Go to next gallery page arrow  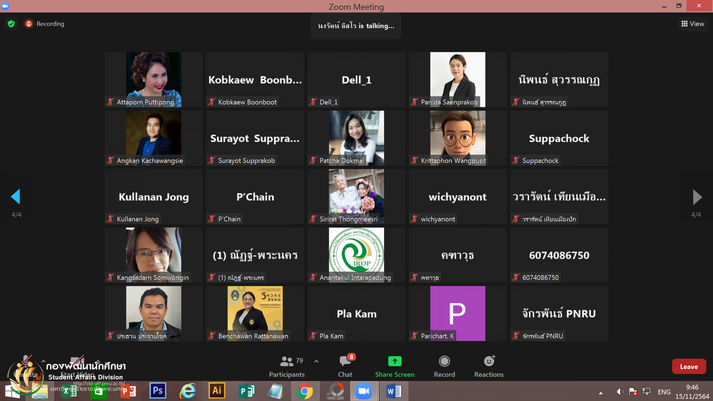[697, 197]
